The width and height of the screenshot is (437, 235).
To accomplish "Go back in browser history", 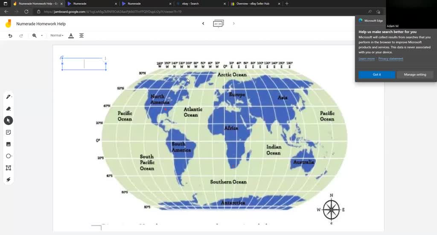I will [x=6, y=12].
